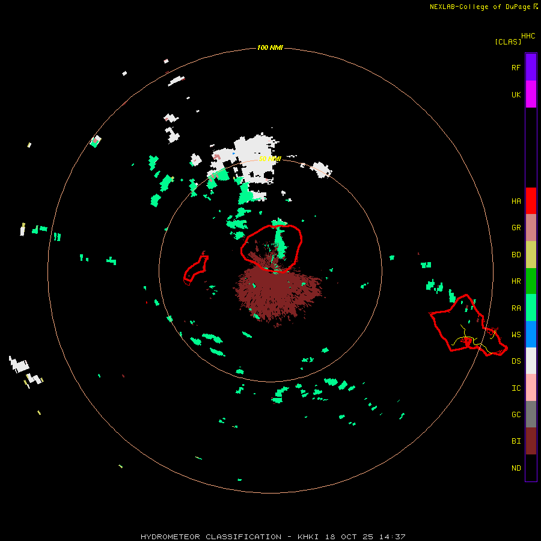541x541 pixels.
Task: Click the 'GR' legend label
Action: (516, 227)
